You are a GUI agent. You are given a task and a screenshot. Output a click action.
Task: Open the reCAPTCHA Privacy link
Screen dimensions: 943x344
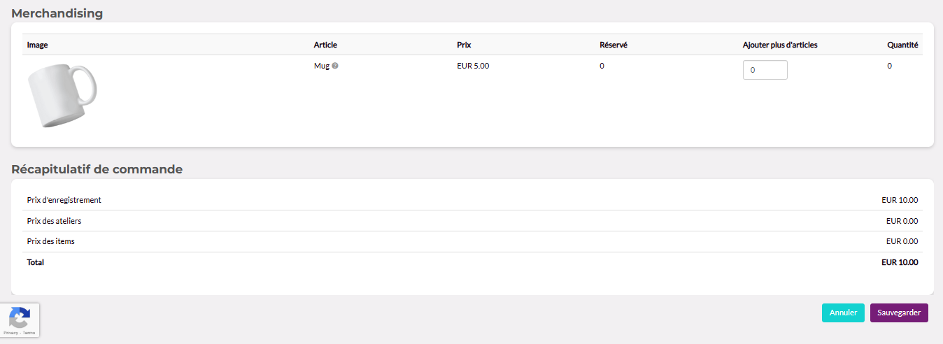(10, 333)
